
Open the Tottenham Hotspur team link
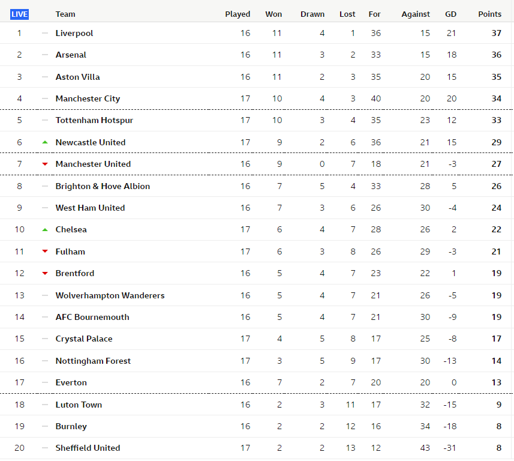[94, 121]
